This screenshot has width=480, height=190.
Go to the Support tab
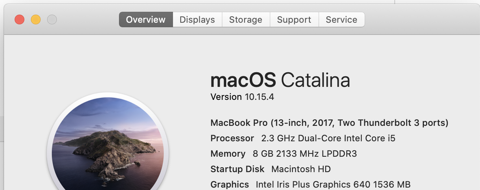(294, 19)
